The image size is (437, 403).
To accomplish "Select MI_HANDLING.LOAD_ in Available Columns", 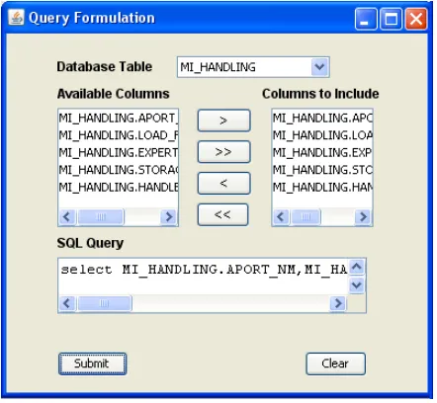I will [x=119, y=135].
